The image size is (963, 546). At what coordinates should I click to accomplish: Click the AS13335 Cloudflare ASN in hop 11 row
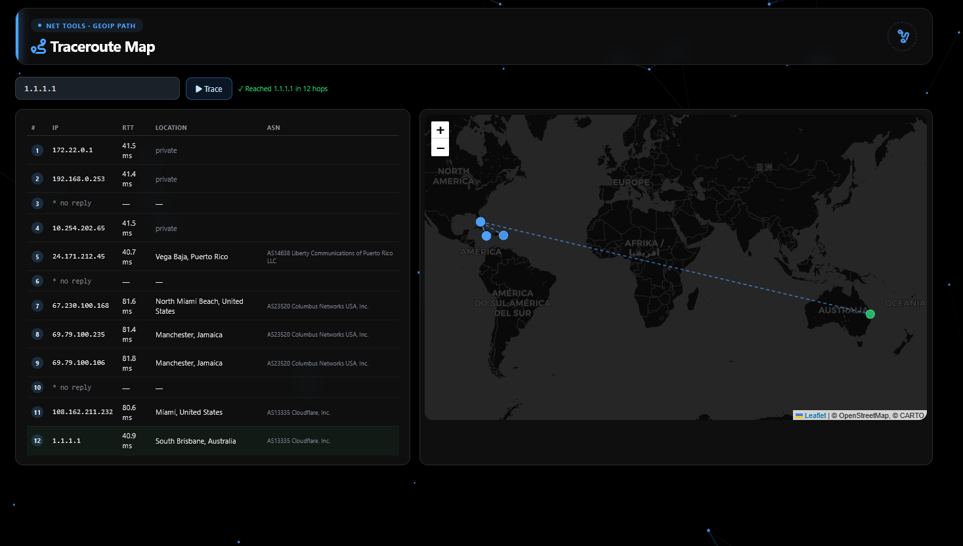tap(299, 413)
